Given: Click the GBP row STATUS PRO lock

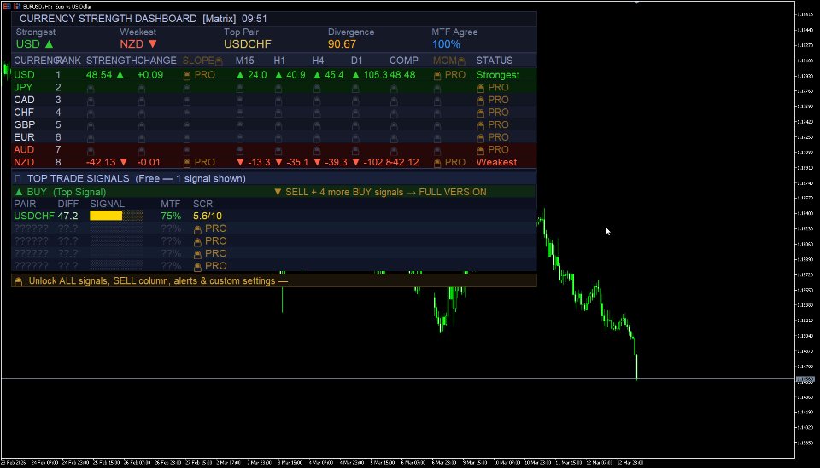Looking at the screenshot, I should 481,125.
